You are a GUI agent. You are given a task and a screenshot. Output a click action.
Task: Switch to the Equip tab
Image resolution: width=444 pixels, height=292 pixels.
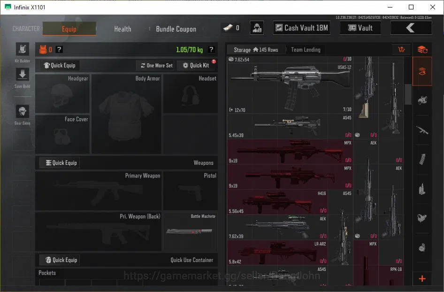[x=69, y=29]
